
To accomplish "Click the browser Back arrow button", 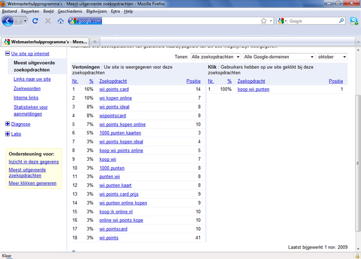I will click(x=8, y=21).
